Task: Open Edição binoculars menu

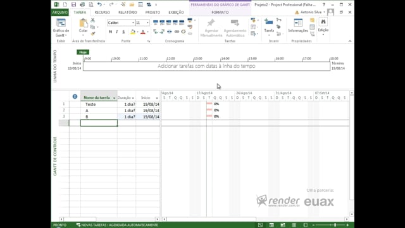Action: coord(323,22)
